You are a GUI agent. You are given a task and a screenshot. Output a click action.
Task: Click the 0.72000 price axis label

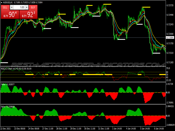click(x=170, y=34)
